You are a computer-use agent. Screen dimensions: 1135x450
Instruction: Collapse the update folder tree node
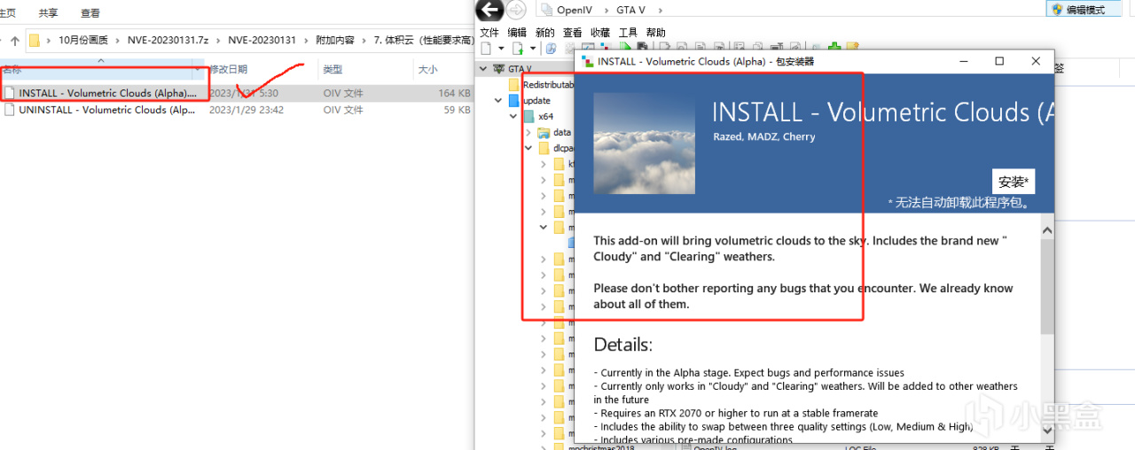coord(499,101)
